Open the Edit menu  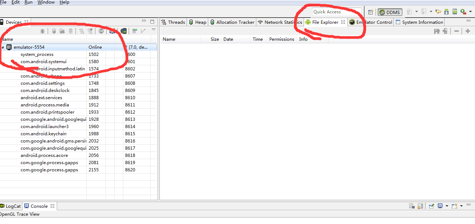16,2
